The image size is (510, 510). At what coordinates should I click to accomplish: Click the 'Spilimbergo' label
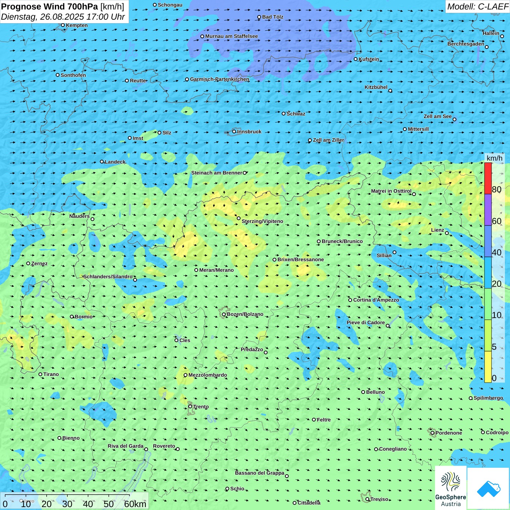(x=489, y=398)
